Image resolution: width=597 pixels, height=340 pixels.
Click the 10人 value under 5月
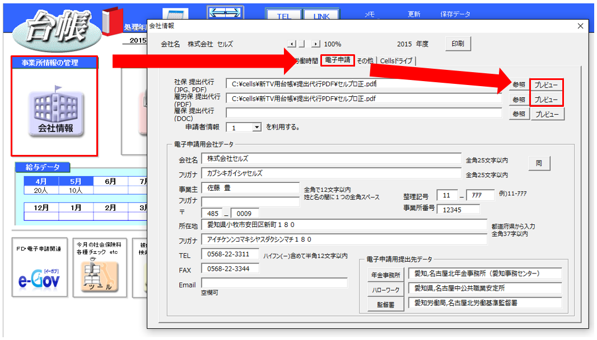76,191
